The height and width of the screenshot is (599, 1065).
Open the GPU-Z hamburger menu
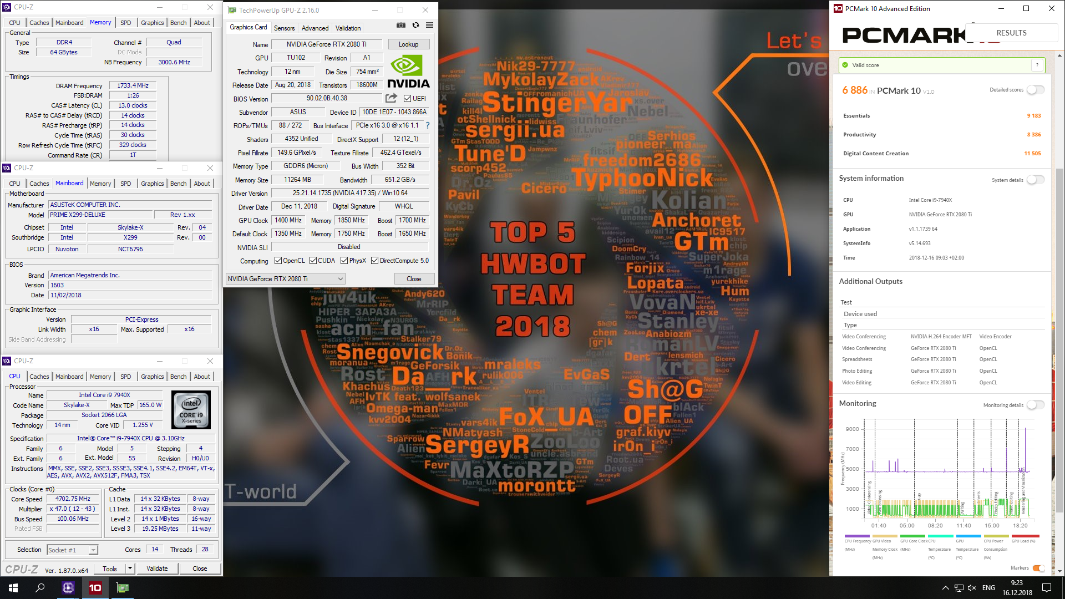tap(429, 26)
